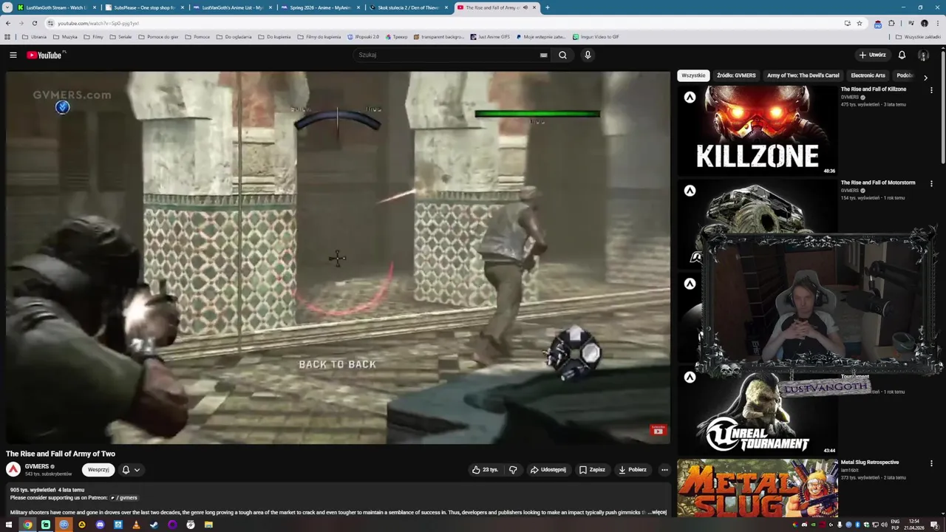Go back in browser history
This screenshot has height=532, width=946.
(x=8, y=23)
